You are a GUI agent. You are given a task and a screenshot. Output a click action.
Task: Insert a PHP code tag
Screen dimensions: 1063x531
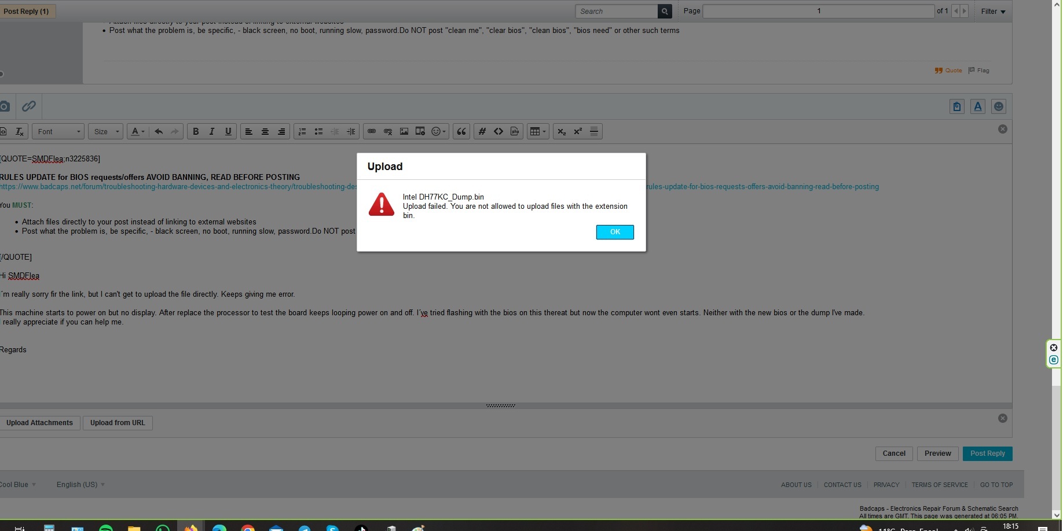(515, 132)
